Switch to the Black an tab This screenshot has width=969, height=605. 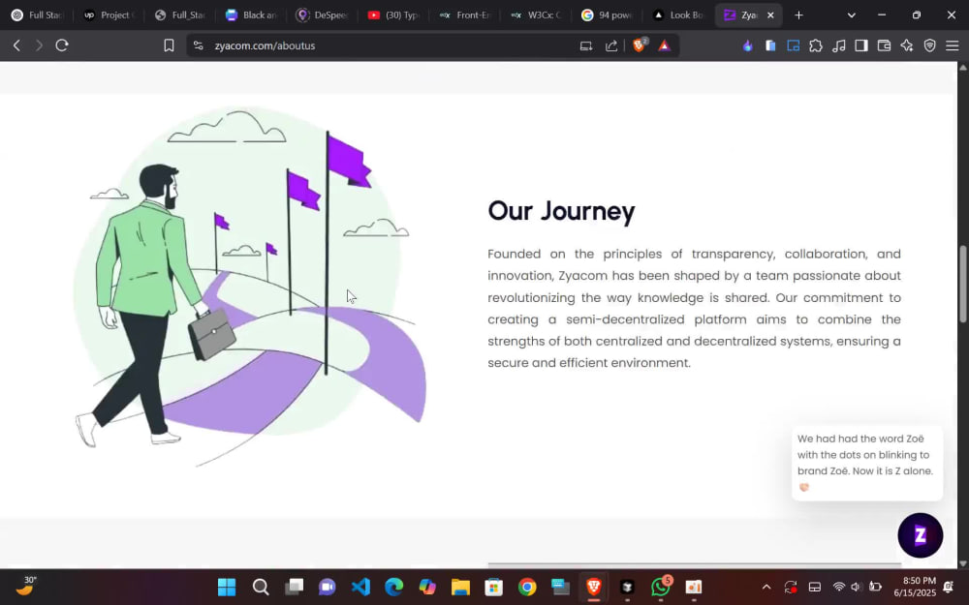pos(251,15)
